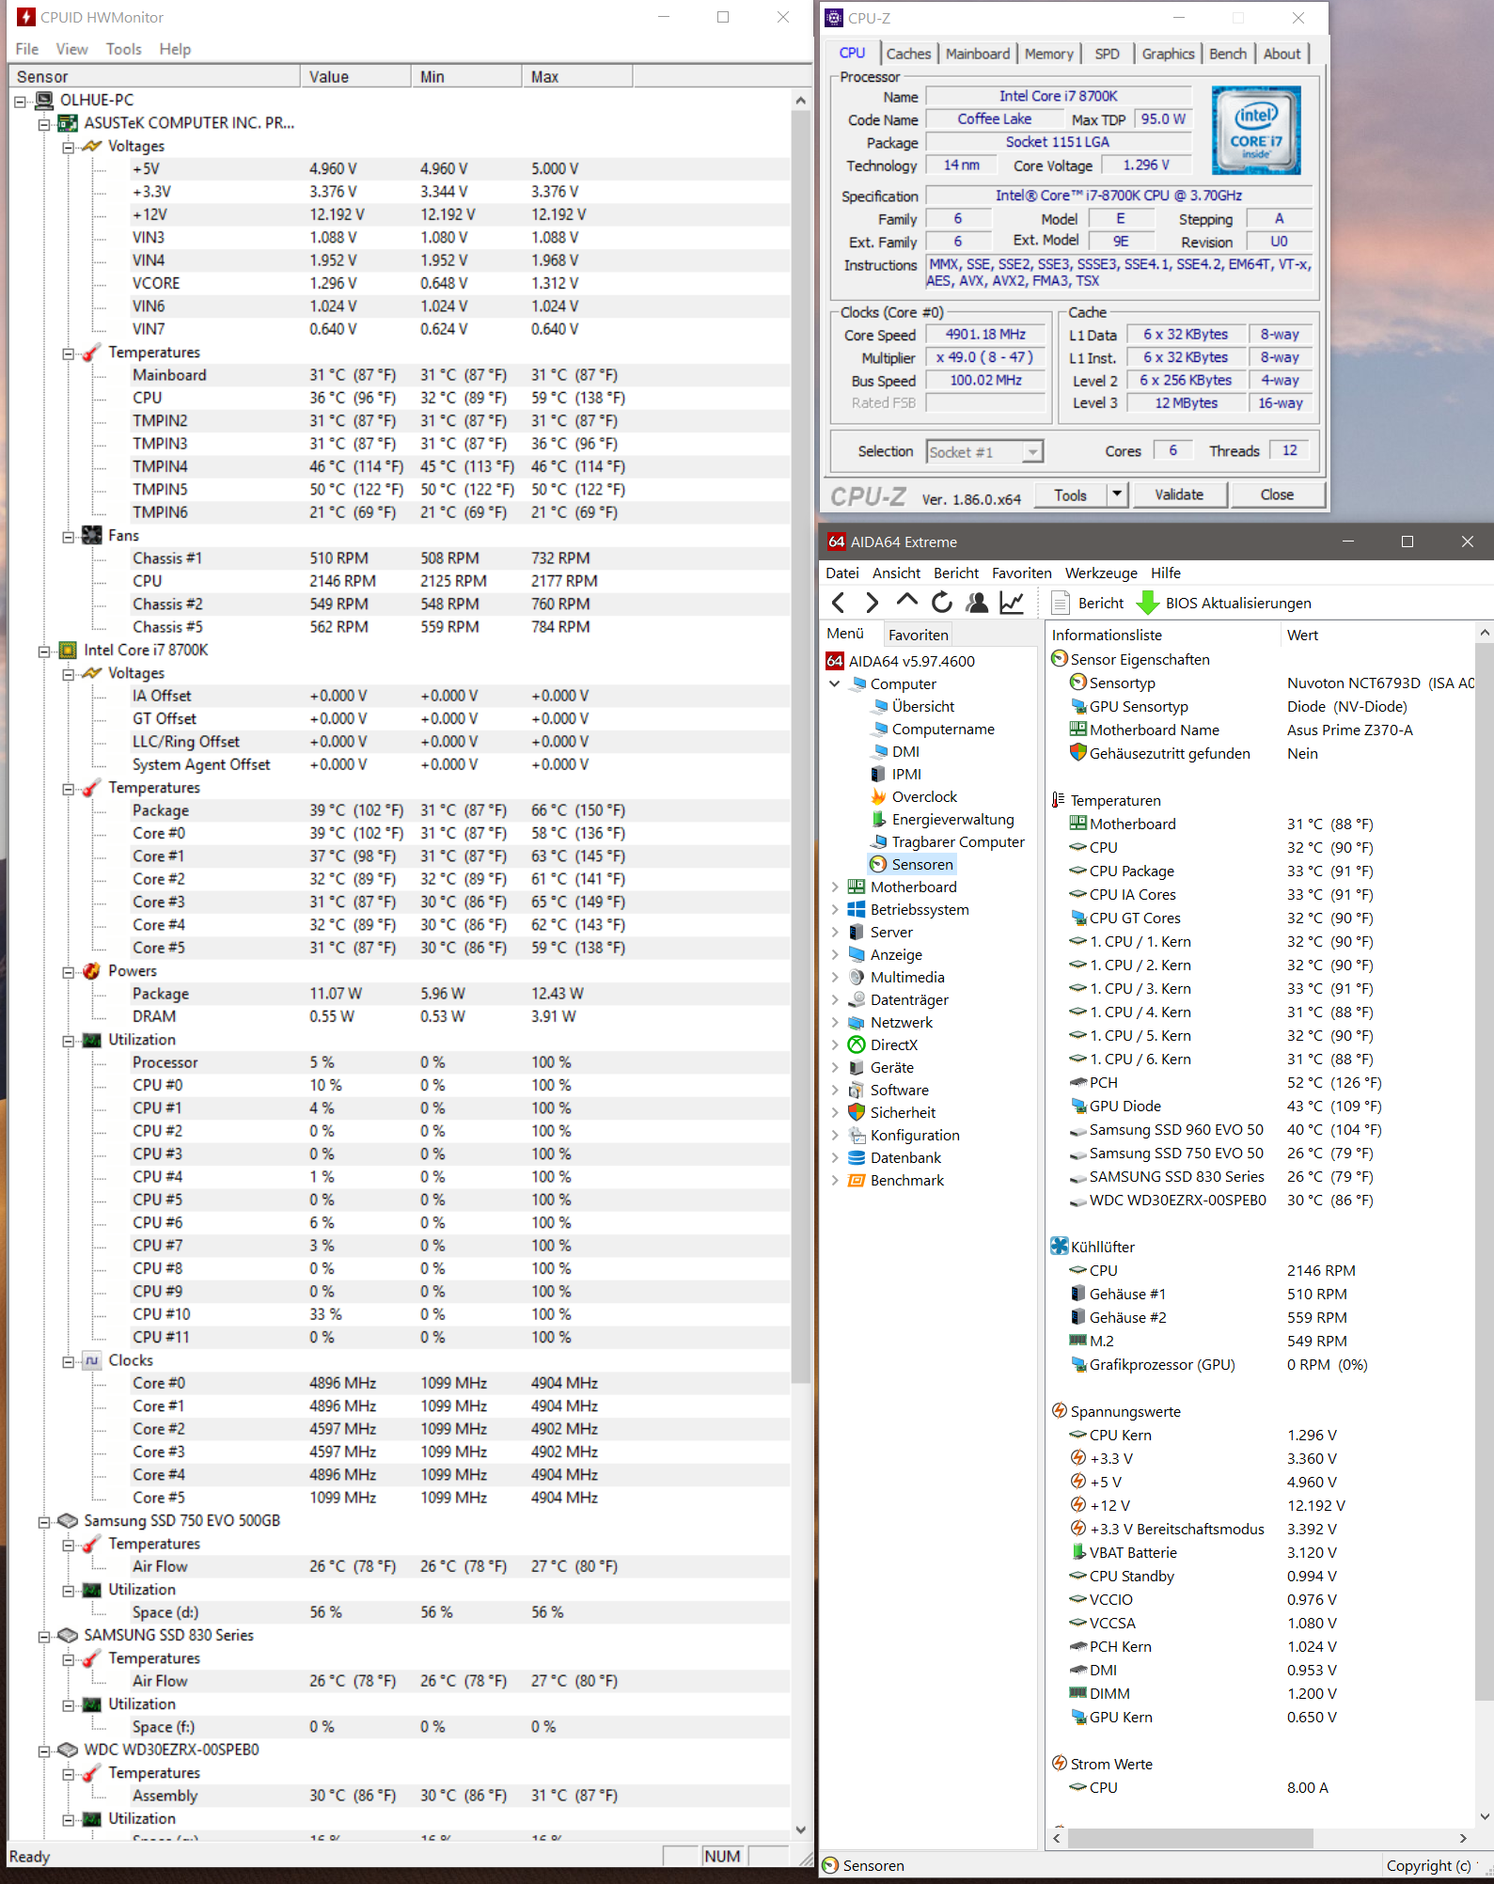Open the Favoriten menu in AIDA64 menu bar
This screenshot has width=1494, height=1884.
pos(1021,573)
